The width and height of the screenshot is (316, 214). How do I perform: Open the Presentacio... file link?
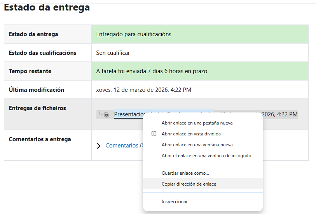pyautogui.click(x=129, y=114)
